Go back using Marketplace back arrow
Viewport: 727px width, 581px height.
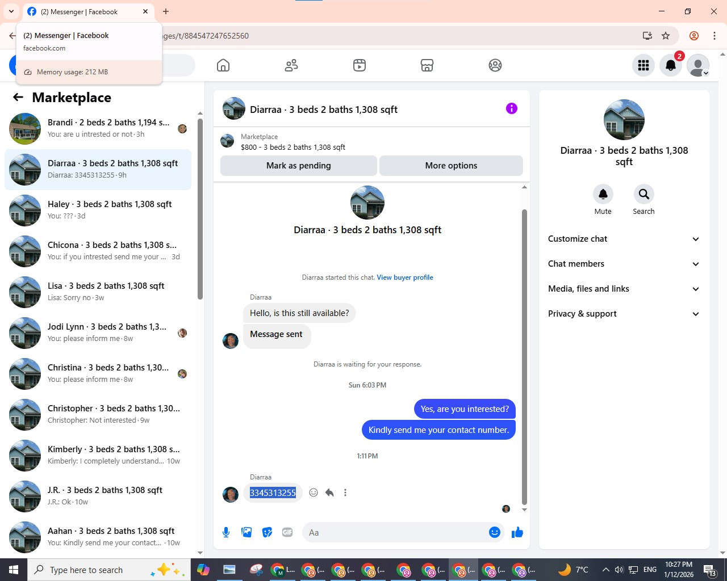coord(18,97)
